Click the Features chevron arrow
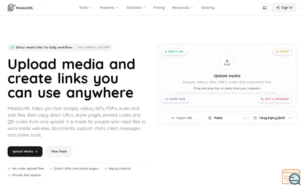 117,8
